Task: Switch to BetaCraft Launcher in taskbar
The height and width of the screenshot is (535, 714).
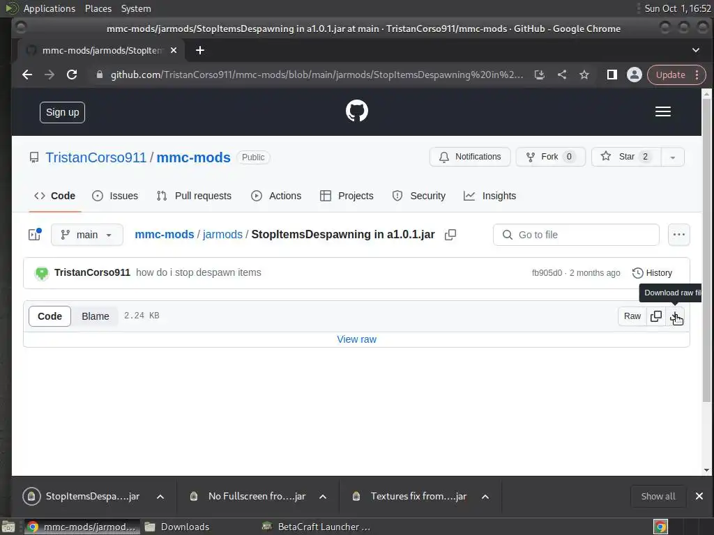Action: click(x=317, y=527)
